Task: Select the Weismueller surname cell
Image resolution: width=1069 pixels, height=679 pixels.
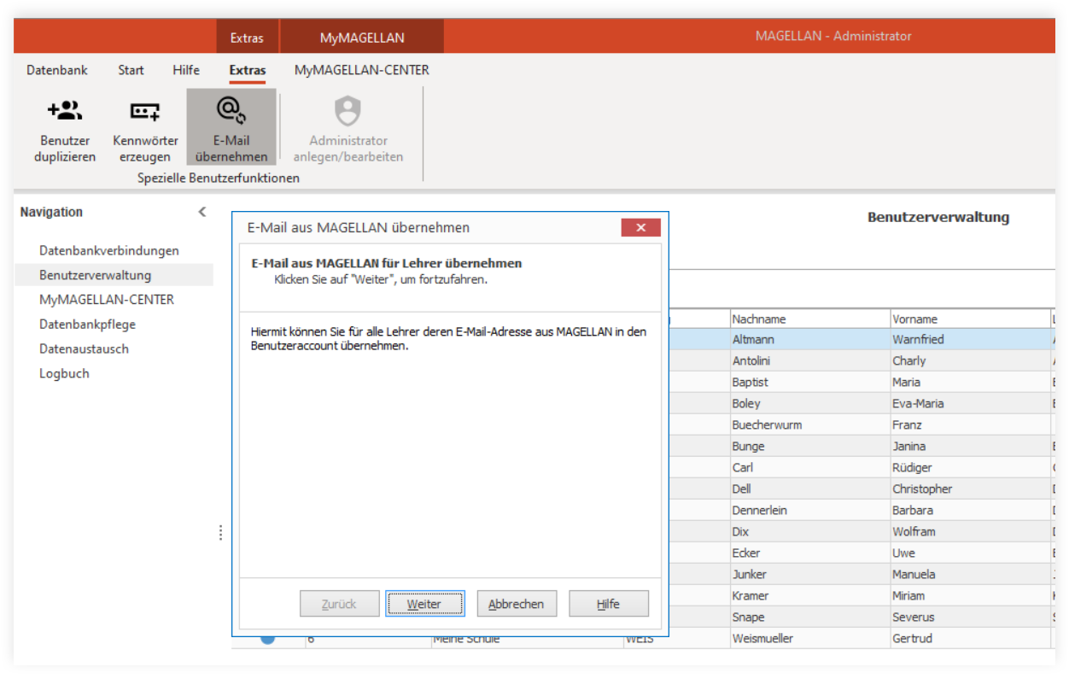Action: [x=809, y=638]
